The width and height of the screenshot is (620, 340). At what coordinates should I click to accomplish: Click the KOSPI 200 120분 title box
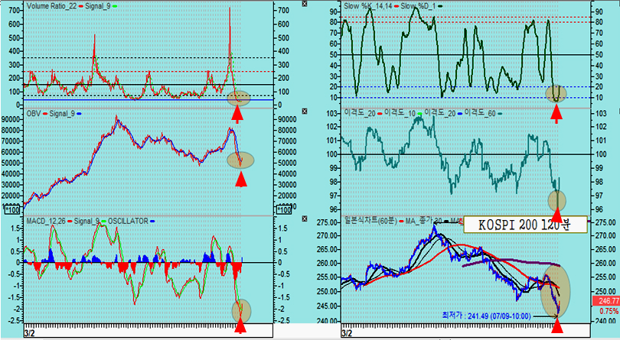[525, 225]
